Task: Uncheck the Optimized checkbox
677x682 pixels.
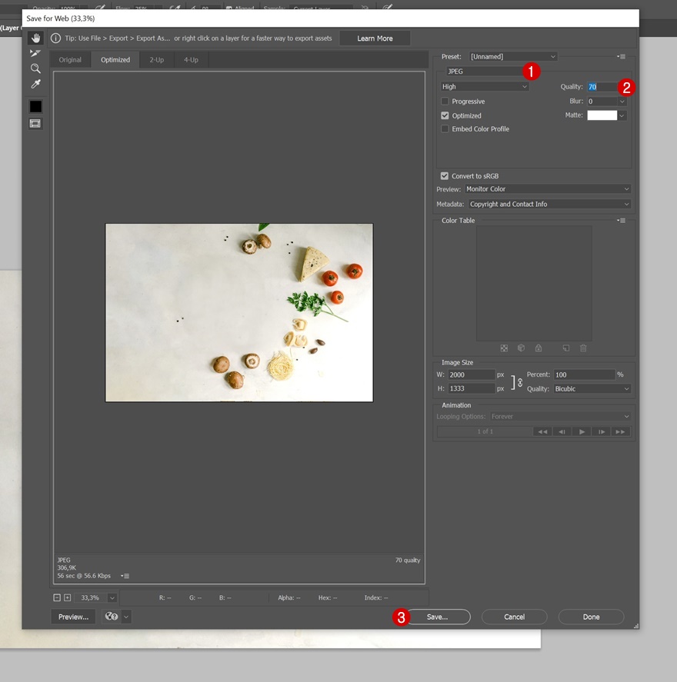Action: click(x=445, y=115)
